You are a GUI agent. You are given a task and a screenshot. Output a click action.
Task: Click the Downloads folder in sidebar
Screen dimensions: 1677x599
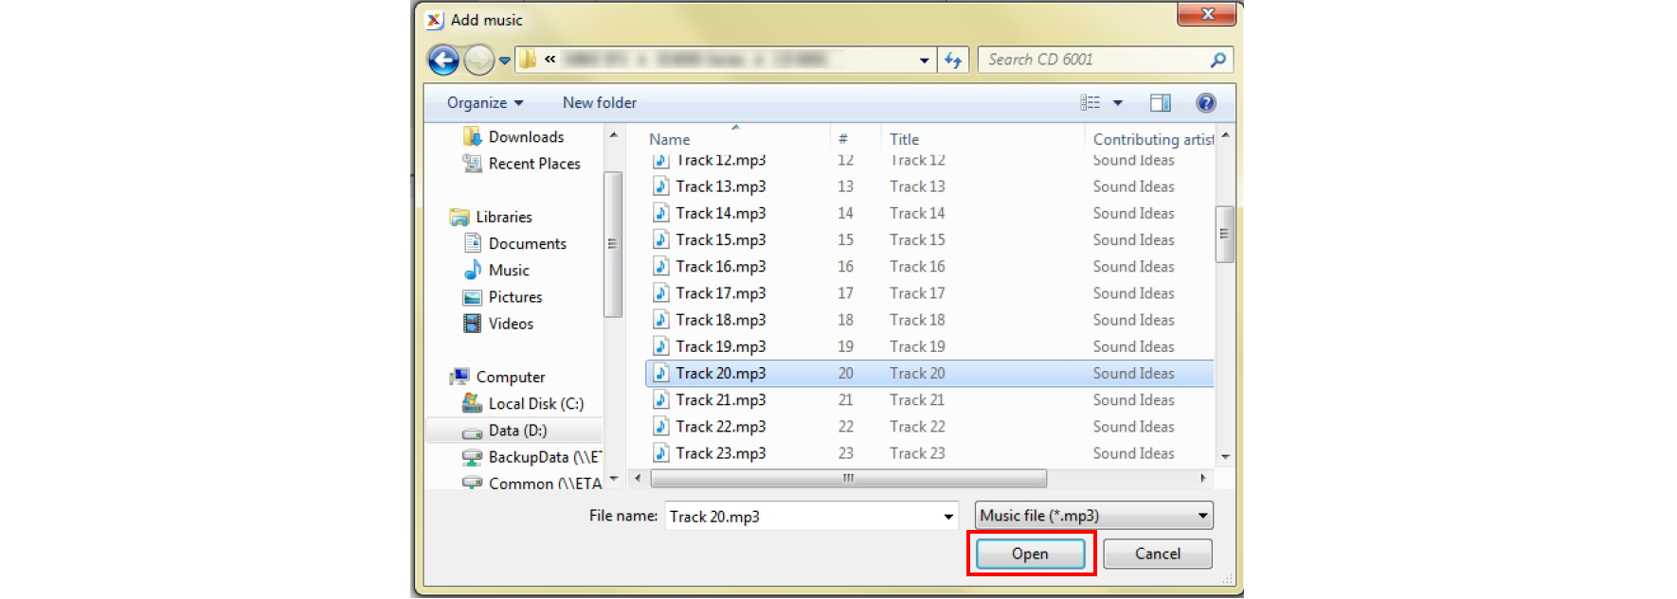tap(525, 137)
